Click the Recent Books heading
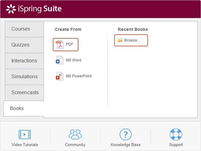Viewport: 201px width, 151px height. click(x=133, y=29)
